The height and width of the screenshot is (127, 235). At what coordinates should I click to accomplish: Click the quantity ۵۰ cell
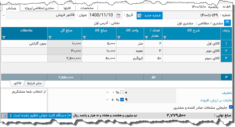[x=153, y=58]
